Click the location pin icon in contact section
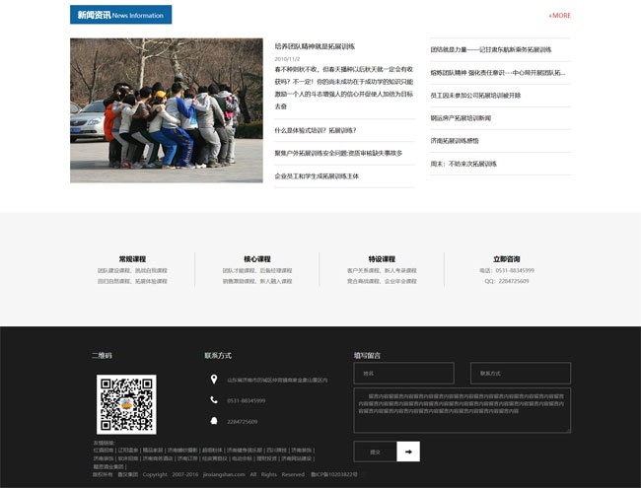 (214, 380)
